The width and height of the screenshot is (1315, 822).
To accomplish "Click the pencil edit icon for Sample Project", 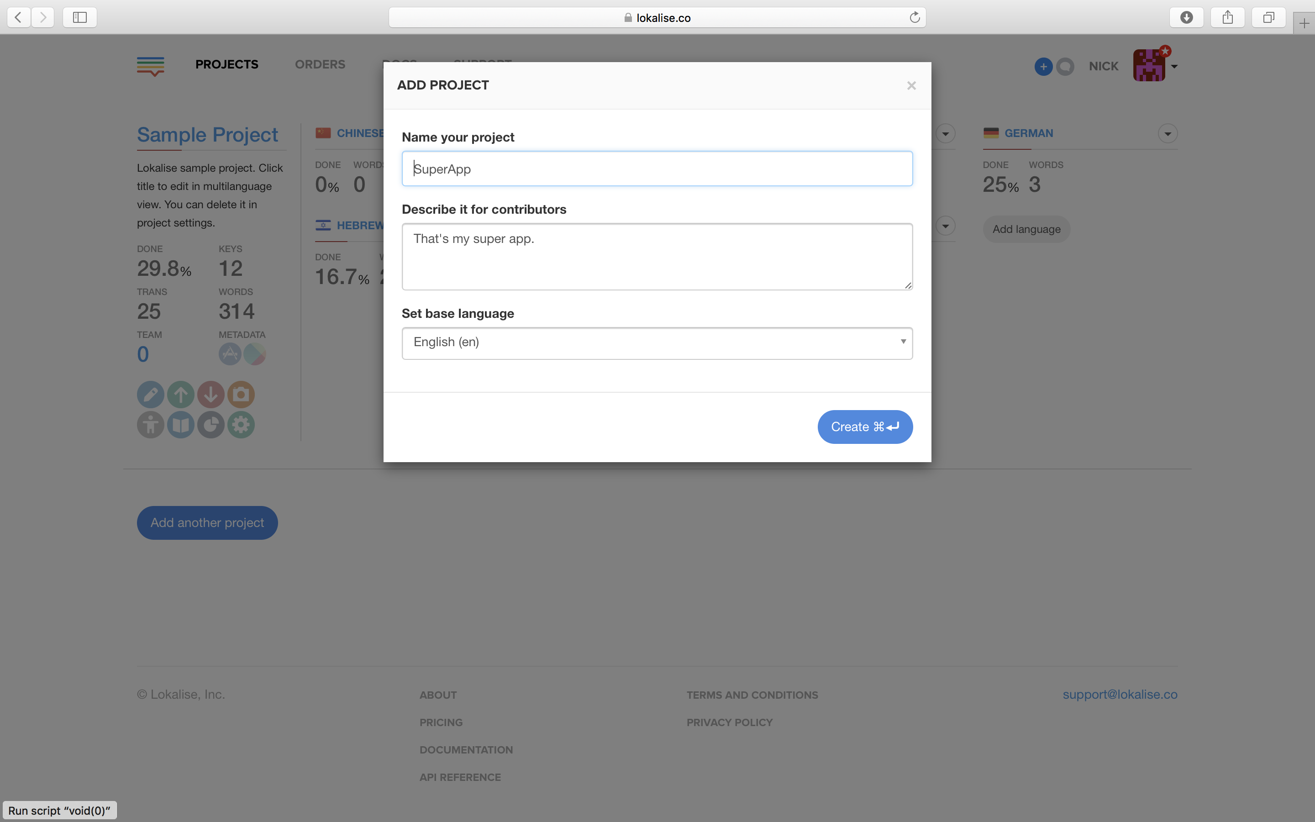I will [x=151, y=394].
